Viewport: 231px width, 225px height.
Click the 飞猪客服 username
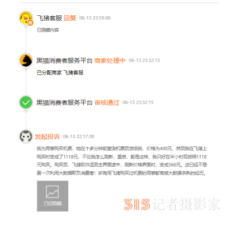click(x=49, y=18)
